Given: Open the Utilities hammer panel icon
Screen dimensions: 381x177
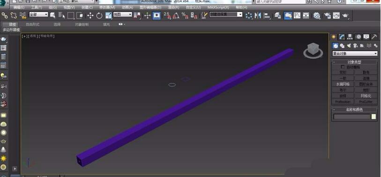Looking at the screenshot, I should point(374,37).
